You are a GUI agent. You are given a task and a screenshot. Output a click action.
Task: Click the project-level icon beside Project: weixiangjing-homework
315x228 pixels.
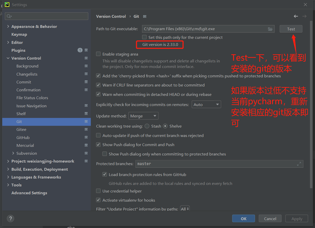click(86, 161)
